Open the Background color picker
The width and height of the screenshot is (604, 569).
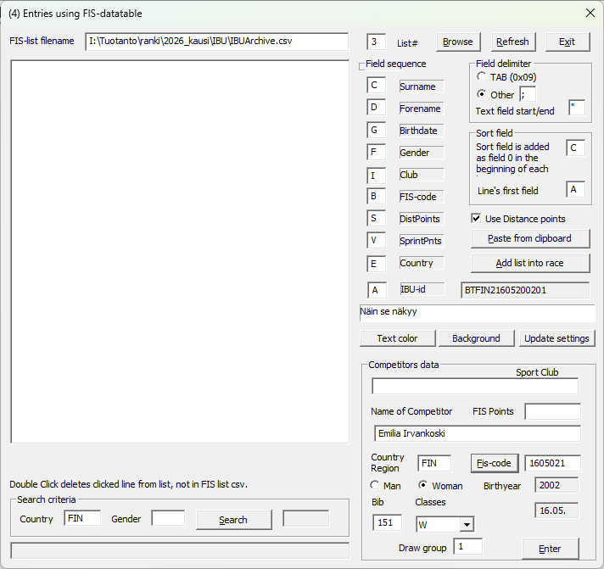pyautogui.click(x=476, y=338)
